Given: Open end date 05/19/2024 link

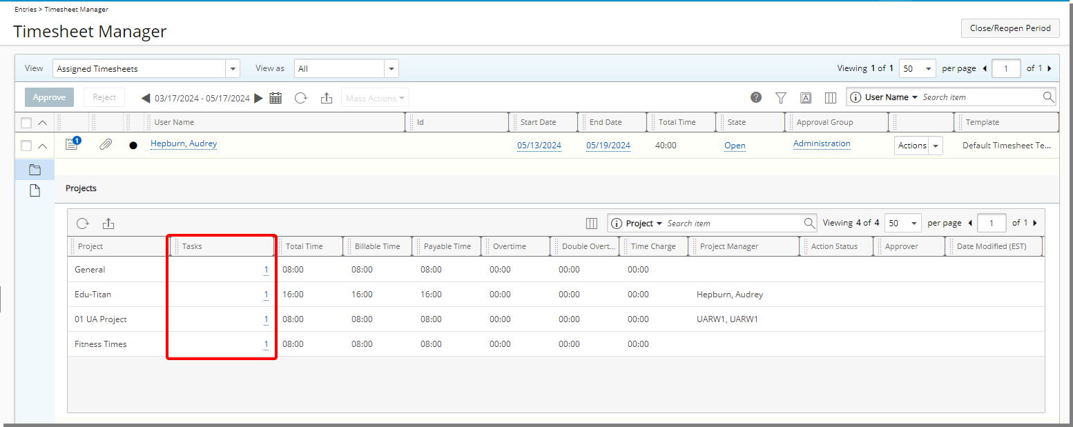Looking at the screenshot, I should pos(608,146).
